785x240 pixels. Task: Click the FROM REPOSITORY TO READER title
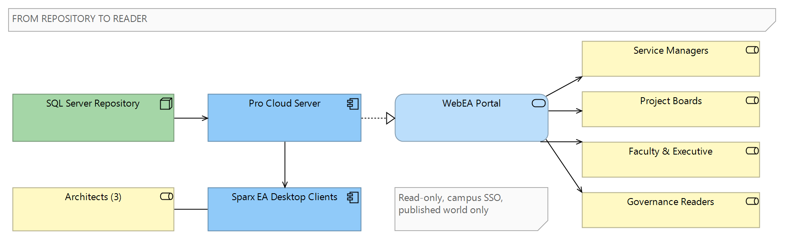[80, 19]
